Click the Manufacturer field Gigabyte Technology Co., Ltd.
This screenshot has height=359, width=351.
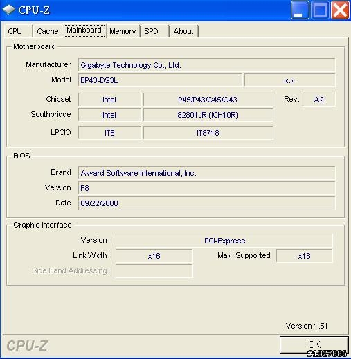click(206, 65)
